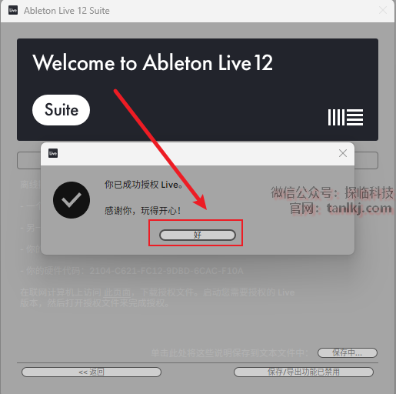
Task: Click the hardware code 2104-C621-FC12 text
Action: 166,271
